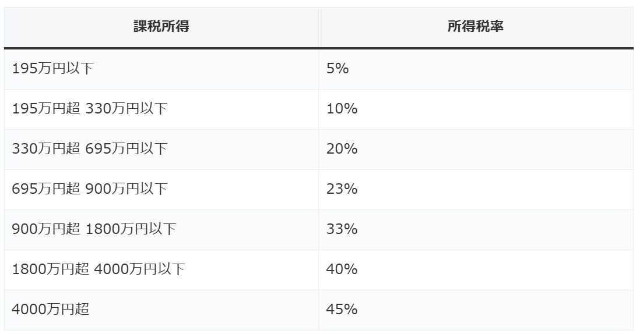The height and width of the screenshot is (334, 643).
Task: Click the 所得税率 column header
Action: pos(476,27)
